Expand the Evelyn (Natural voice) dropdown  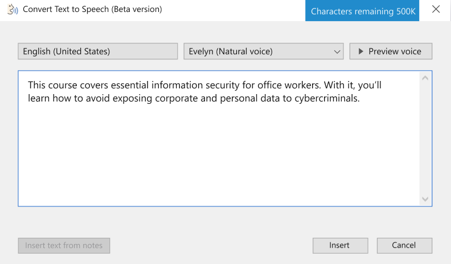tap(264, 51)
